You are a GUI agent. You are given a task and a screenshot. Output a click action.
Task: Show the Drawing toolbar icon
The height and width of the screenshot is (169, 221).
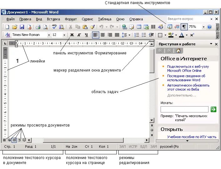click(160, 27)
